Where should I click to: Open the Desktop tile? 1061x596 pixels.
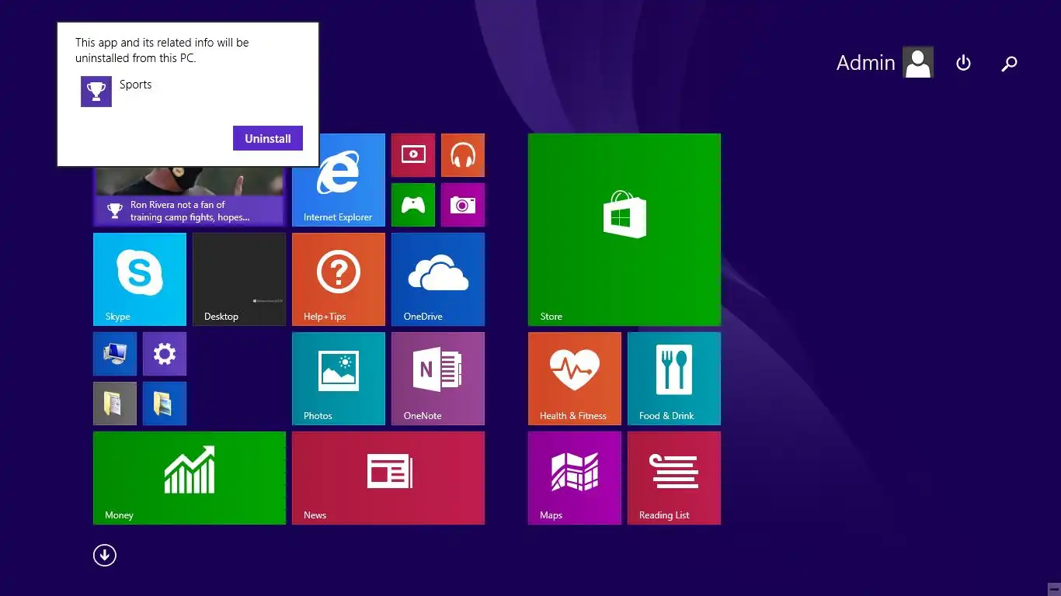[239, 279]
